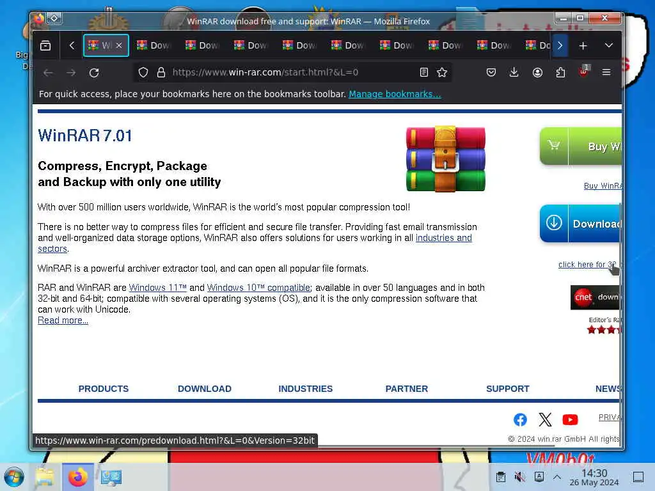Open NEWS navigation menu
This screenshot has height=491, width=655.
click(x=608, y=389)
